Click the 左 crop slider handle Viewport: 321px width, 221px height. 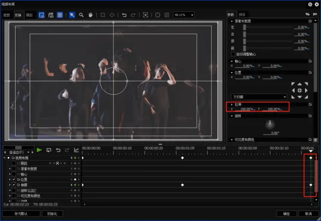click(245, 27)
